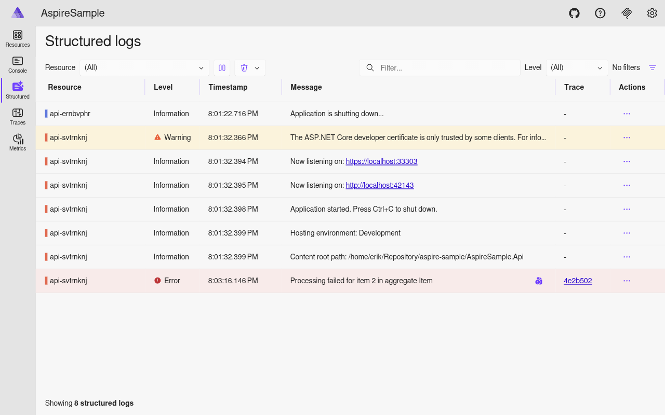Viewport: 665px width, 415px height.
Task: Expand the chevron next to the trash button
Action: click(256, 67)
